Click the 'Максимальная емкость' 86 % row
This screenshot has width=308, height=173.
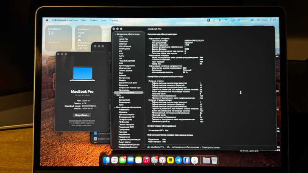(169, 72)
